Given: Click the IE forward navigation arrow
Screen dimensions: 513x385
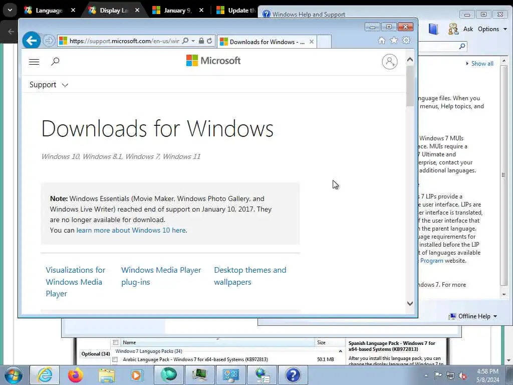Looking at the screenshot, I should tap(49, 41).
